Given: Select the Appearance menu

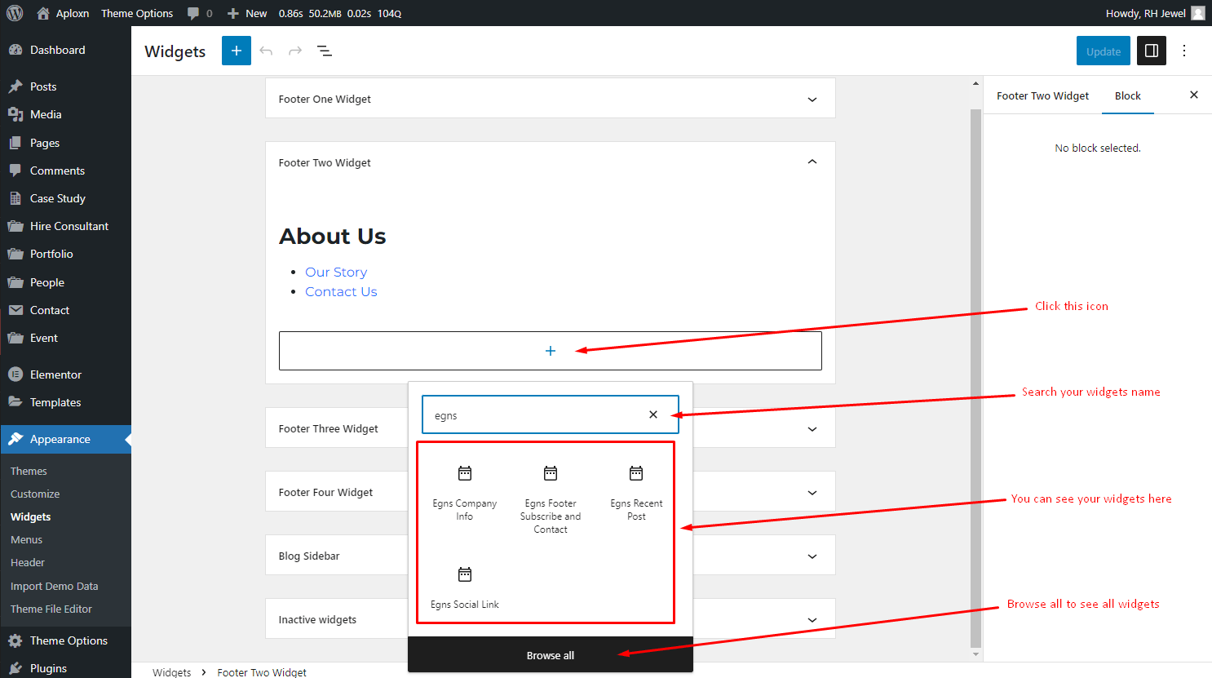Looking at the screenshot, I should [65, 439].
